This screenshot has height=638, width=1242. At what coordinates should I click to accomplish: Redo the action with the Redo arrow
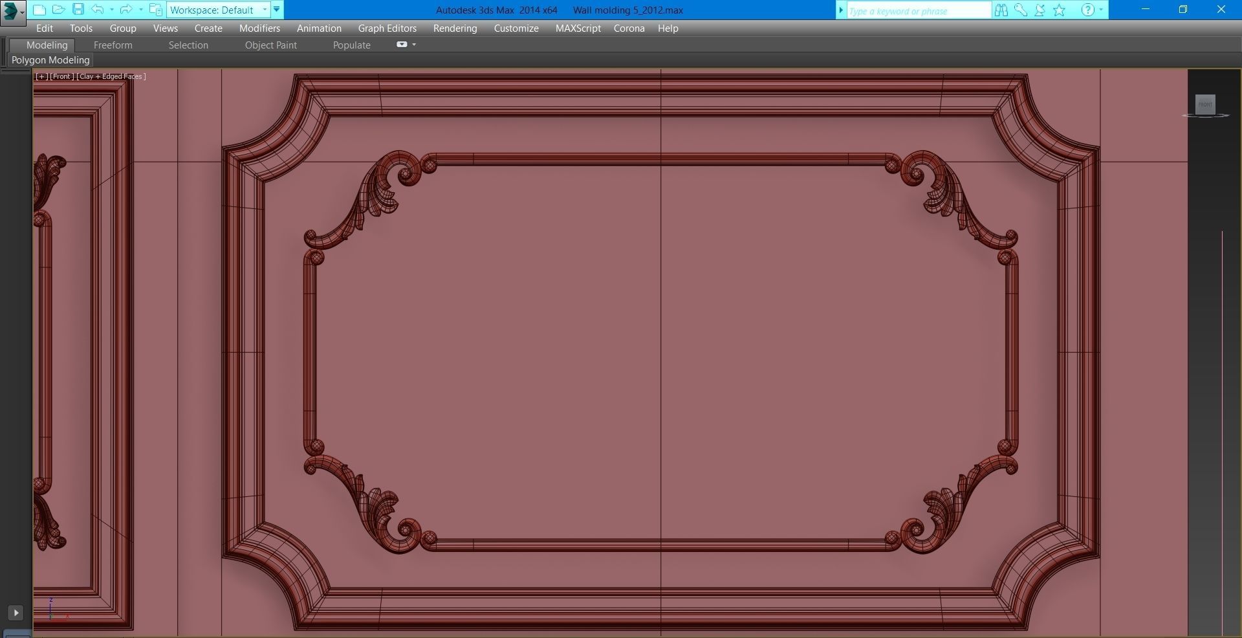[126, 10]
